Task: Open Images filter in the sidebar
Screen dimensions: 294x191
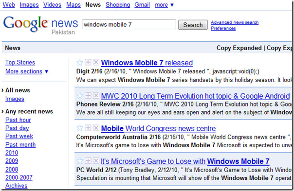Action: click(15, 99)
